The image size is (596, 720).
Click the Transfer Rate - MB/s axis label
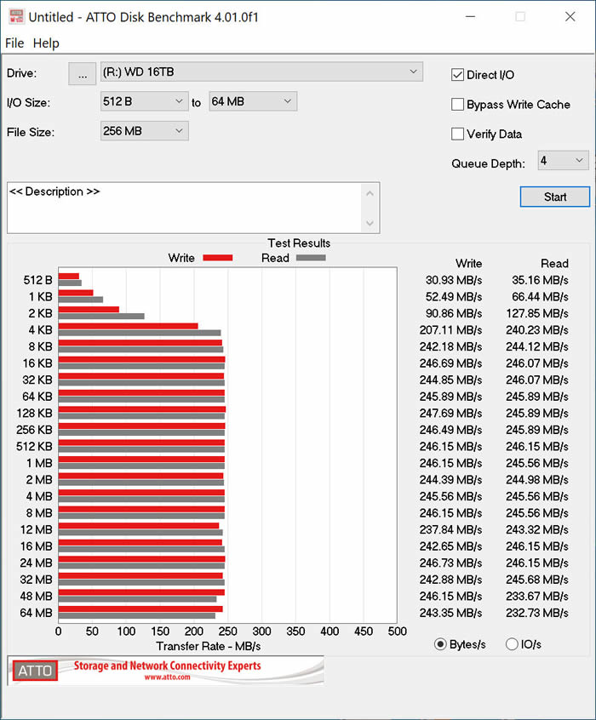[208, 647]
